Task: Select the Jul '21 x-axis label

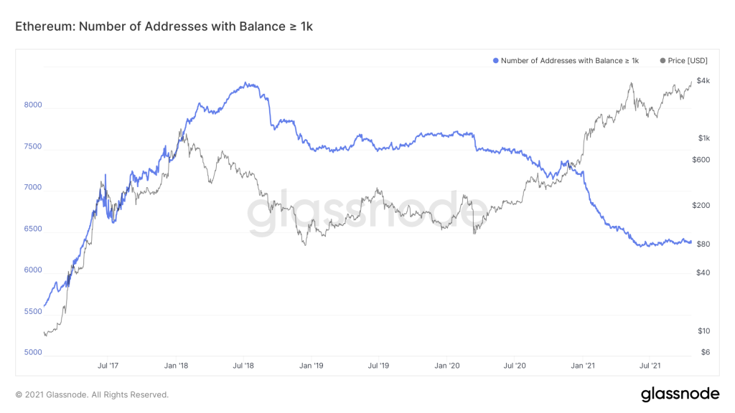Action: [650, 366]
